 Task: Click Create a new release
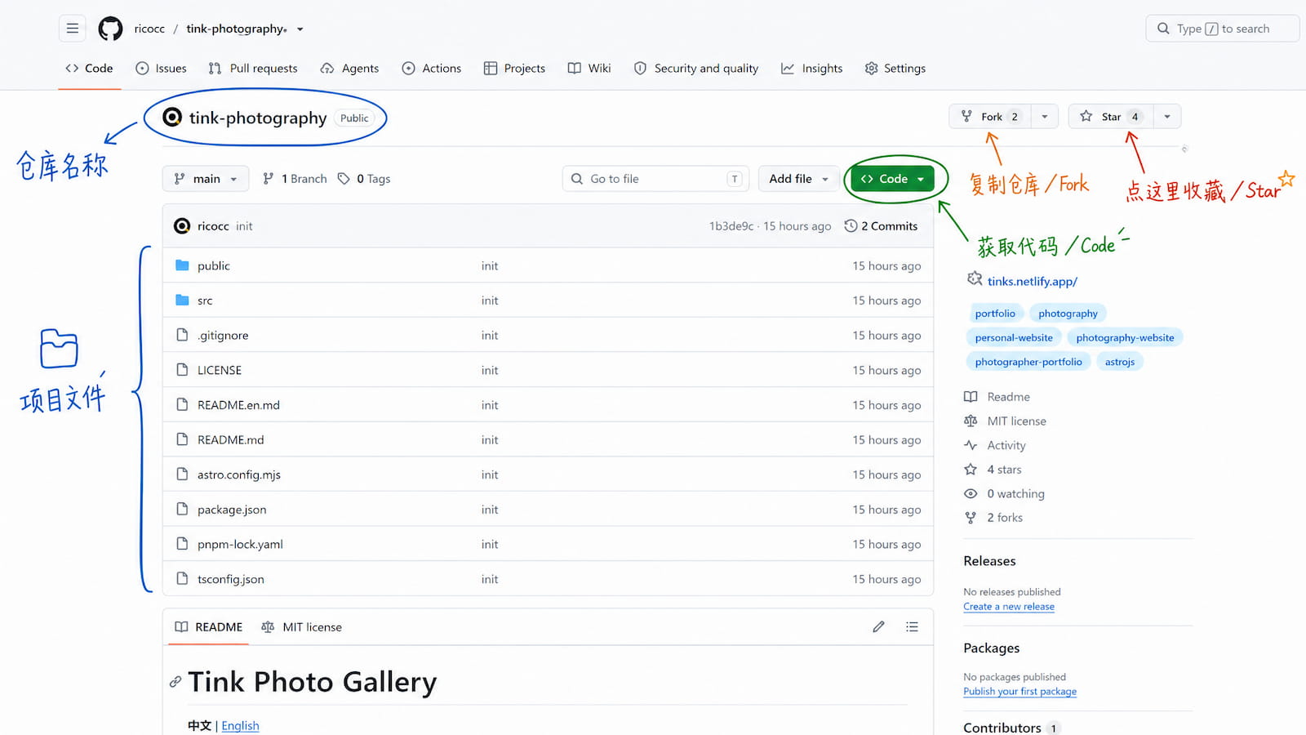[1009, 607]
